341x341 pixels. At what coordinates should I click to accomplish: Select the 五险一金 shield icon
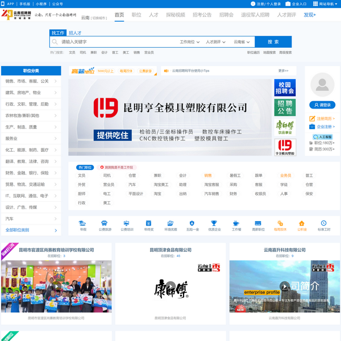[x=192, y=223]
